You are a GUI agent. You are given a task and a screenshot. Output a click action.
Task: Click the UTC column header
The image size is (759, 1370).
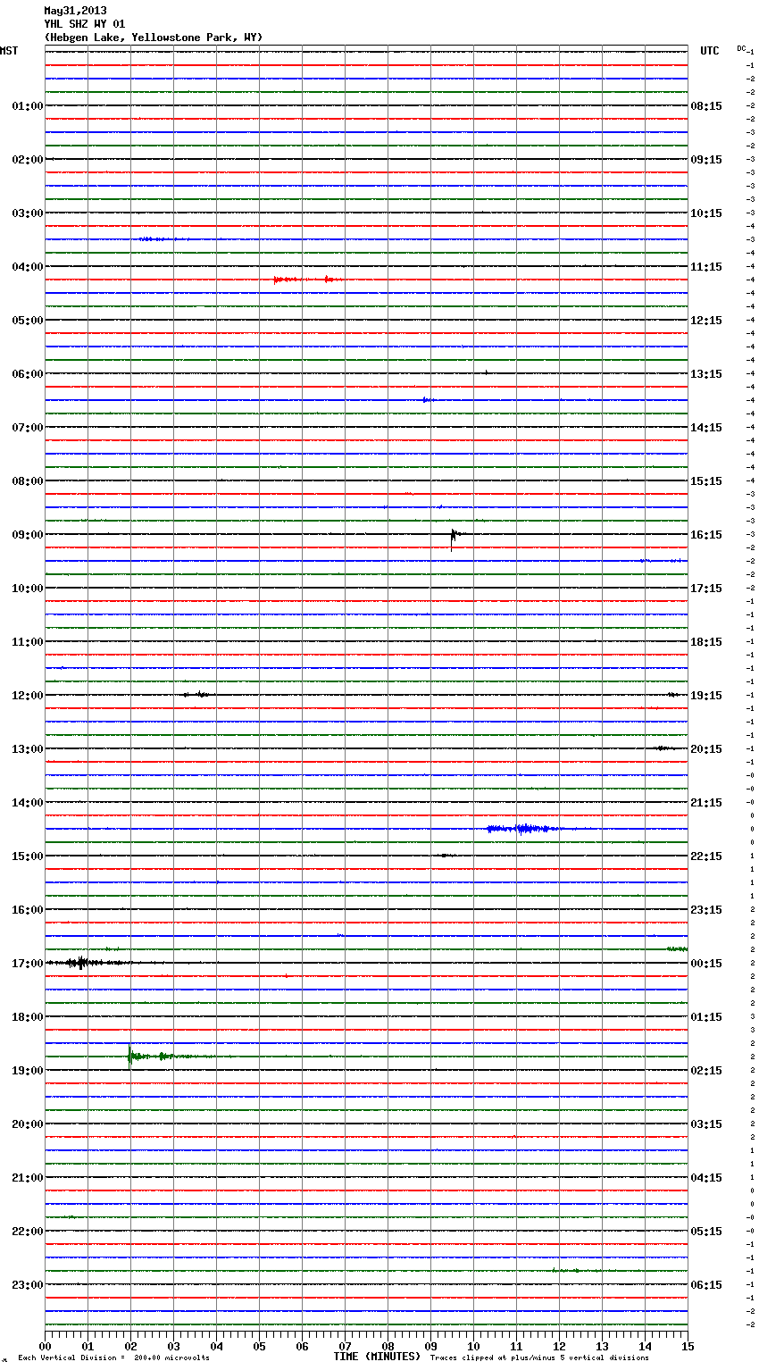tap(710, 51)
